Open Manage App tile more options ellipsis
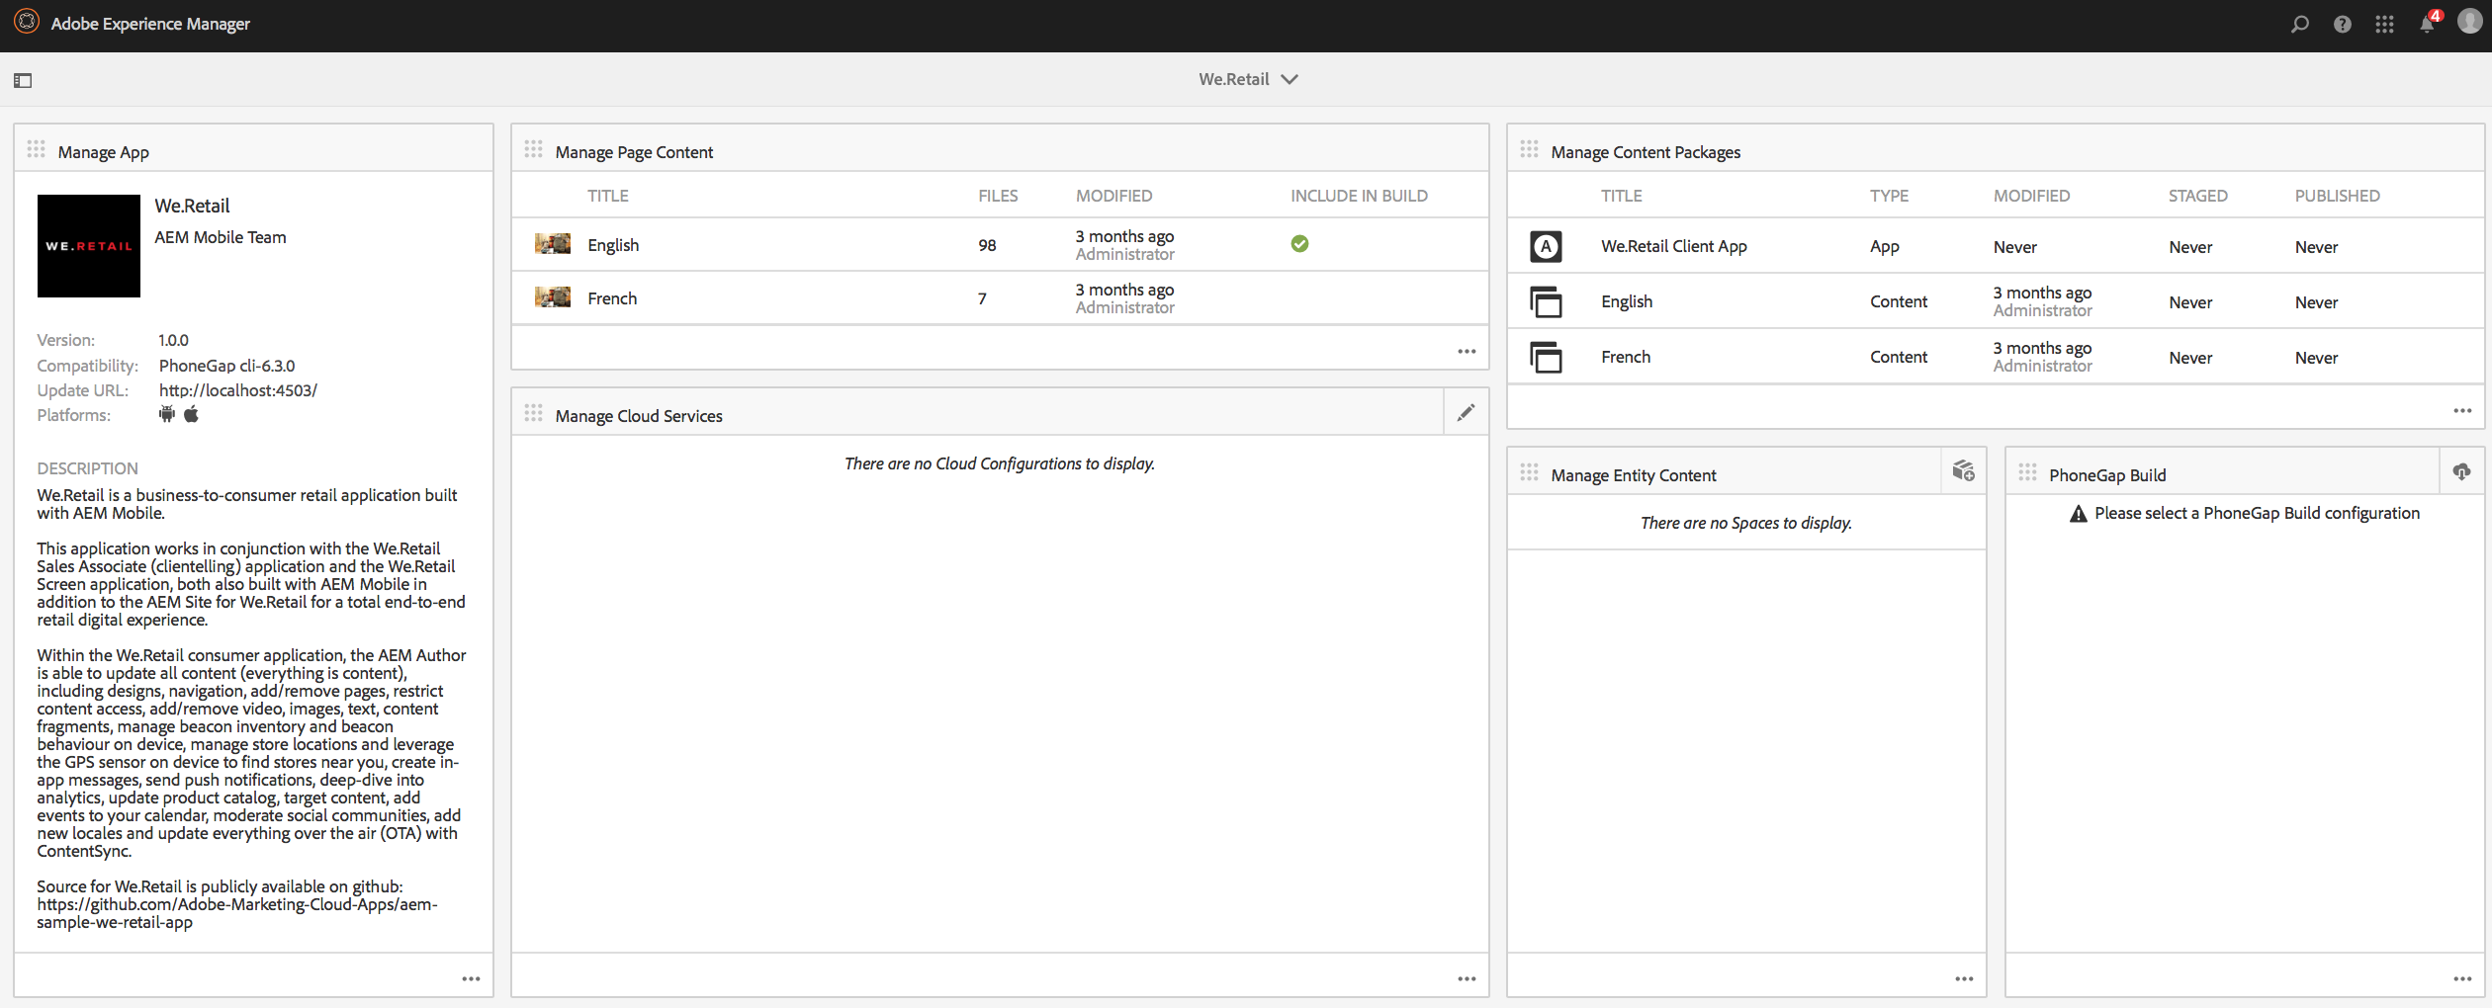Image resolution: width=2492 pixels, height=1008 pixels. [x=471, y=978]
